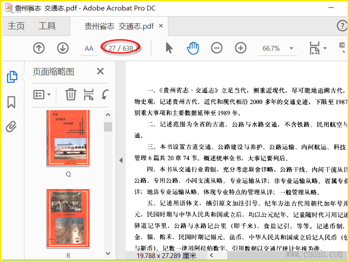This screenshot has height=262, width=349.
Task: Click the page number field showing 27
Action: pos(112,48)
